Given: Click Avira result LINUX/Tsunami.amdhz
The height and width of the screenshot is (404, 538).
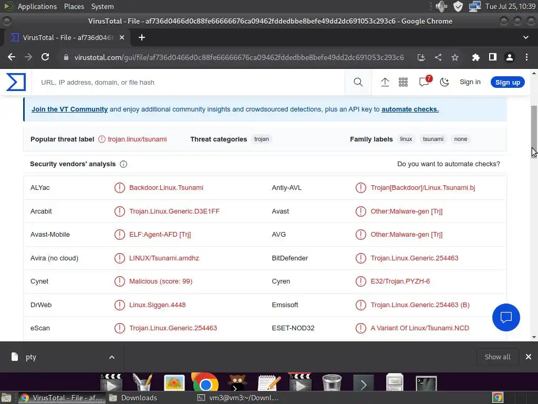Looking at the screenshot, I should tap(164, 258).
